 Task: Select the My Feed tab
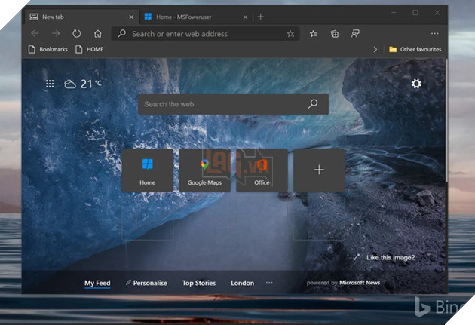(x=97, y=283)
